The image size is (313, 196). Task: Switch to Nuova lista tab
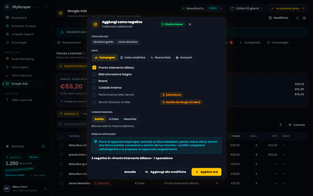click(x=161, y=58)
